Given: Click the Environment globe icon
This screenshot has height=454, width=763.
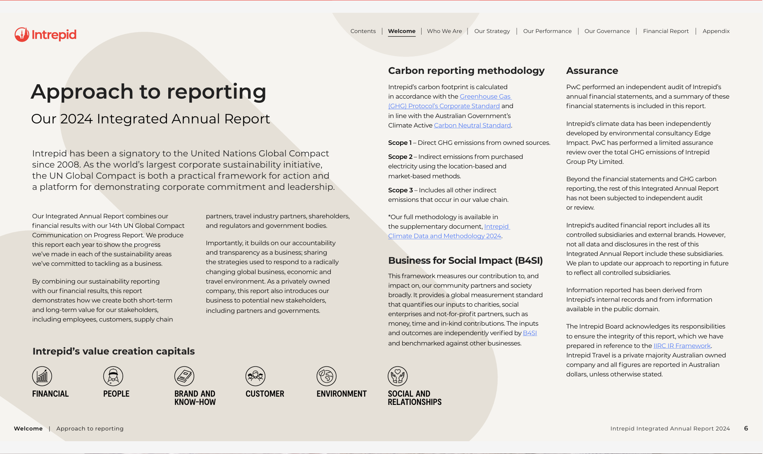Looking at the screenshot, I should [x=327, y=376].
